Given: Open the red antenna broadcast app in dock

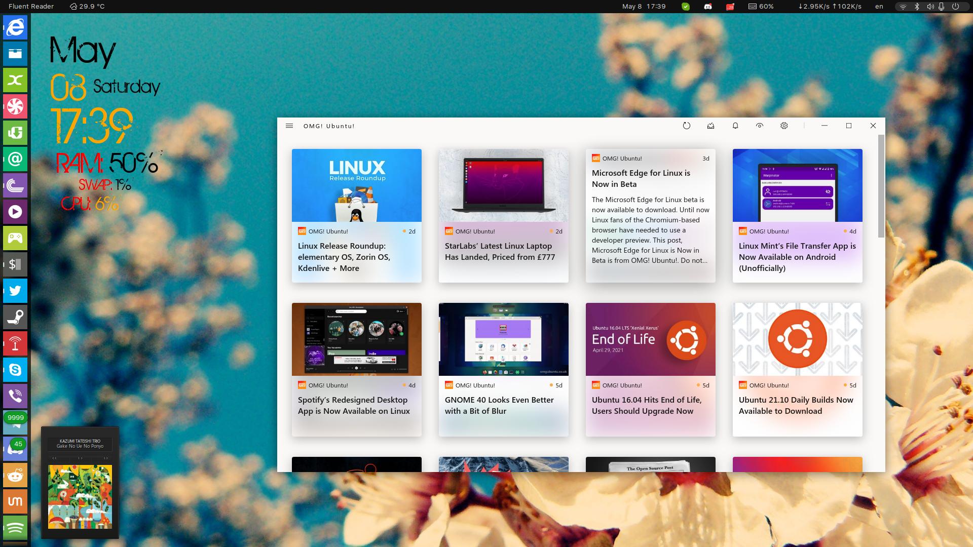Looking at the screenshot, I should coord(15,343).
